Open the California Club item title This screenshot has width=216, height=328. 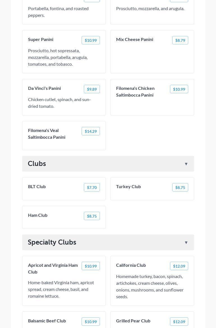[131, 265]
